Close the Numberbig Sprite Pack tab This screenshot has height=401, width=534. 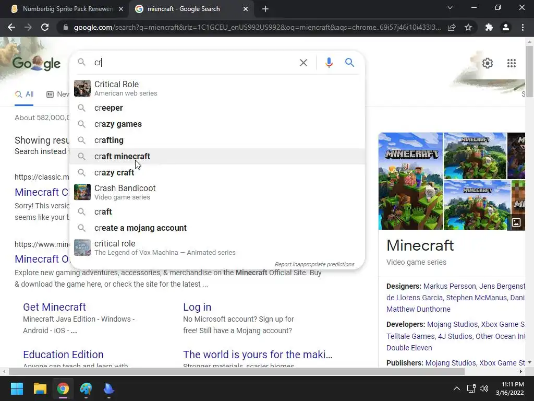tap(121, 9)
